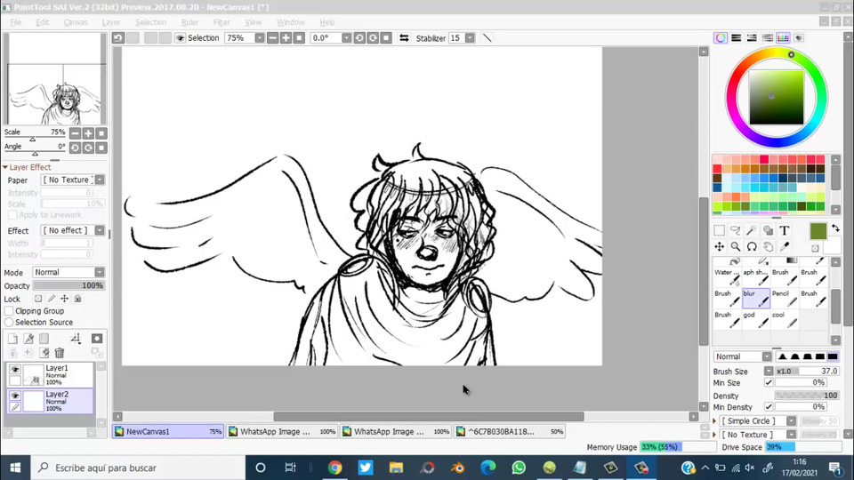Select the shape tool

click(x=768, y=231)
